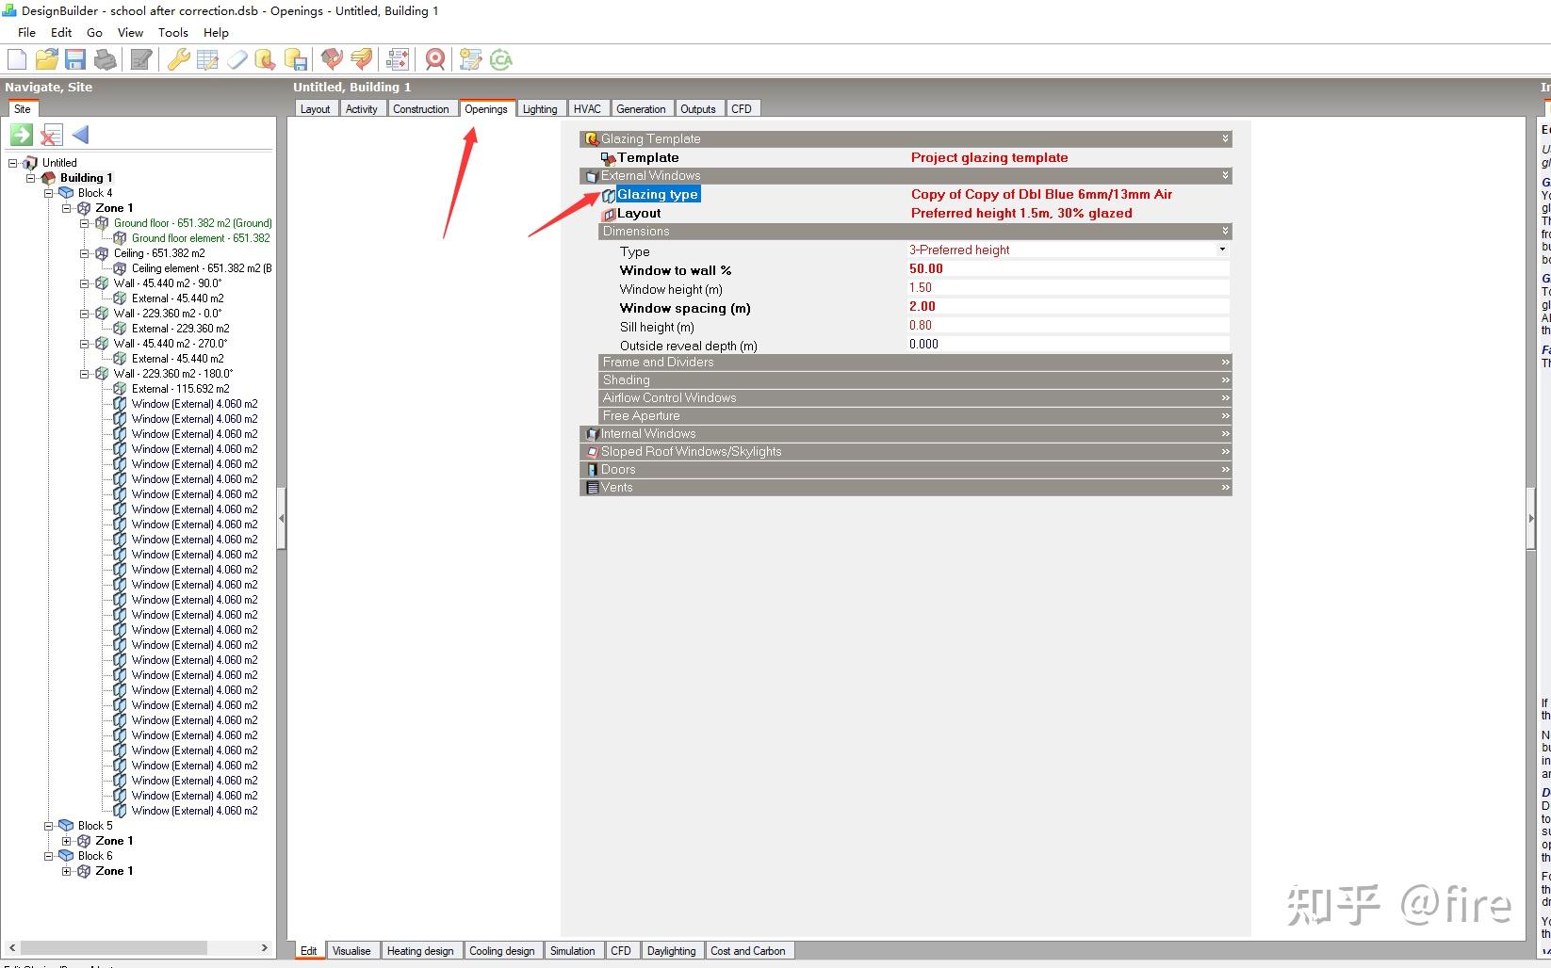The height and width of the screenshot is (968, 1551).
Task: Click the wrench model options icon
Action: [x=178, y=60]
